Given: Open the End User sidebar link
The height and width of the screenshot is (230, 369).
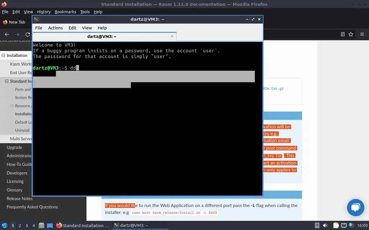Looking at the screenshot, I should (x=21, y=73).
